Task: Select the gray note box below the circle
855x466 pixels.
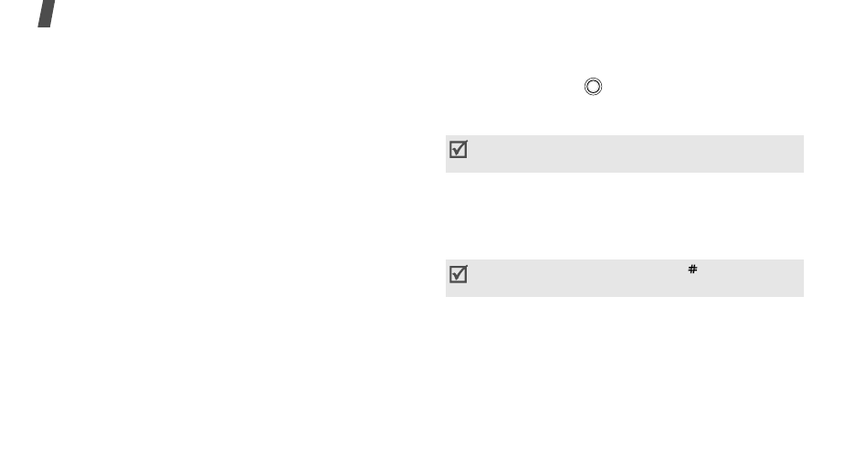Action: (625, 154)
